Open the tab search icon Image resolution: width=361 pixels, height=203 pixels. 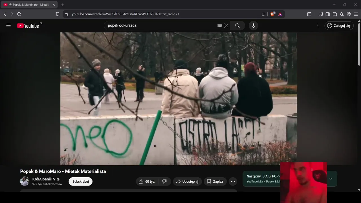[x=309, y=14]
